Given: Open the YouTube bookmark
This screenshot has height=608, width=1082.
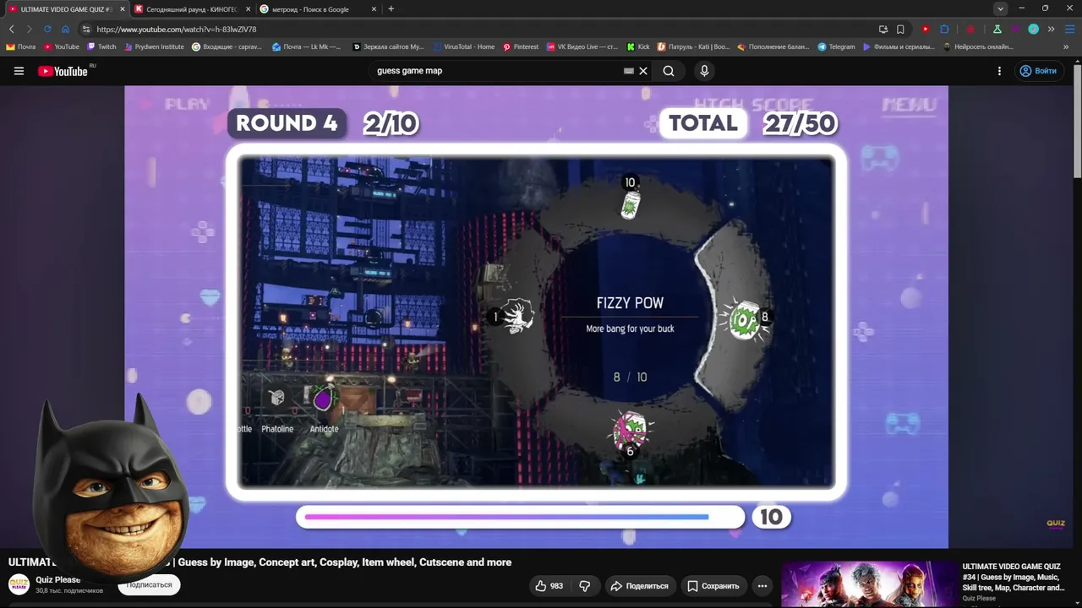Looking at the screenshot, I should pyautogui.click(x=61, y=46).
